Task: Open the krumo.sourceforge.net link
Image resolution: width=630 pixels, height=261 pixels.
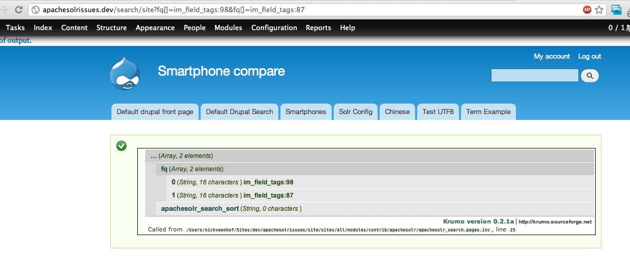Action: click(x=555, y=221)
